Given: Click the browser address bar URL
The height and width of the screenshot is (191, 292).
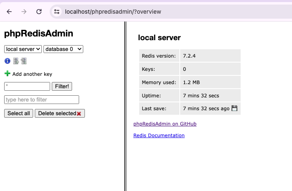Looking at the screenshot, I should click(113, 12).
